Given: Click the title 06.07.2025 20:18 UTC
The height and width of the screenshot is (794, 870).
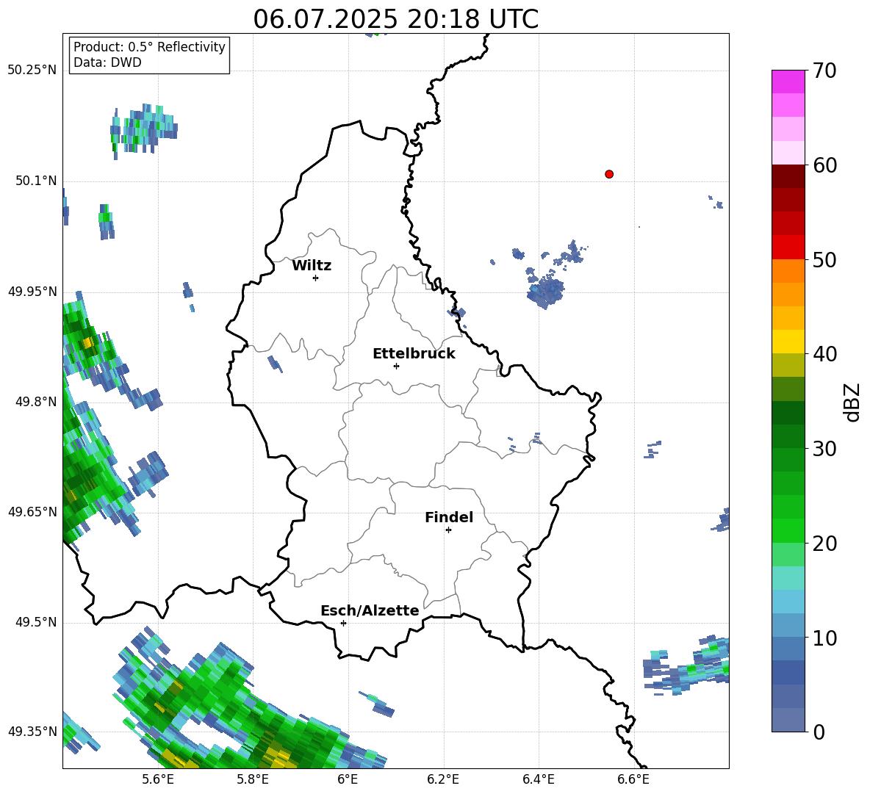Looking at the screenshot, I should 395,19.
